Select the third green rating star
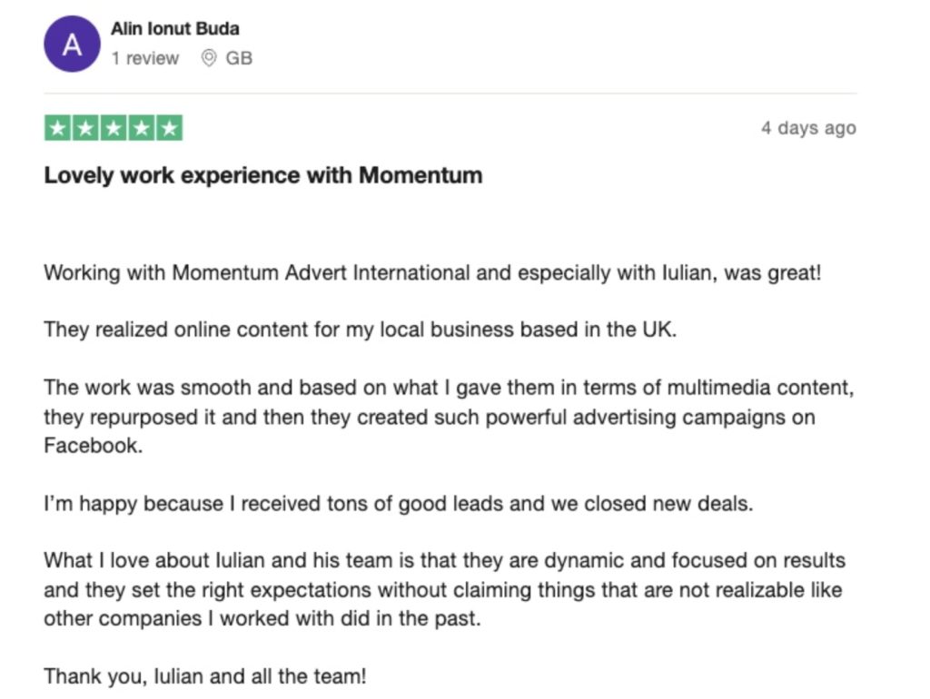930x699 pixels. (x=114, y=128)
